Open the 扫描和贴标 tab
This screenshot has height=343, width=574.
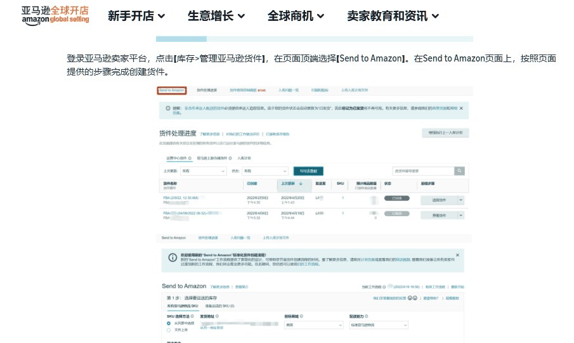pos(320,90)
